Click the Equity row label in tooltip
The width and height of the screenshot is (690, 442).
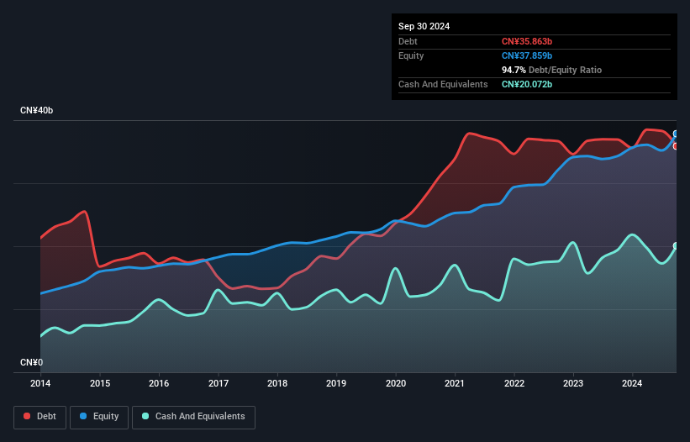coord(411,55)
